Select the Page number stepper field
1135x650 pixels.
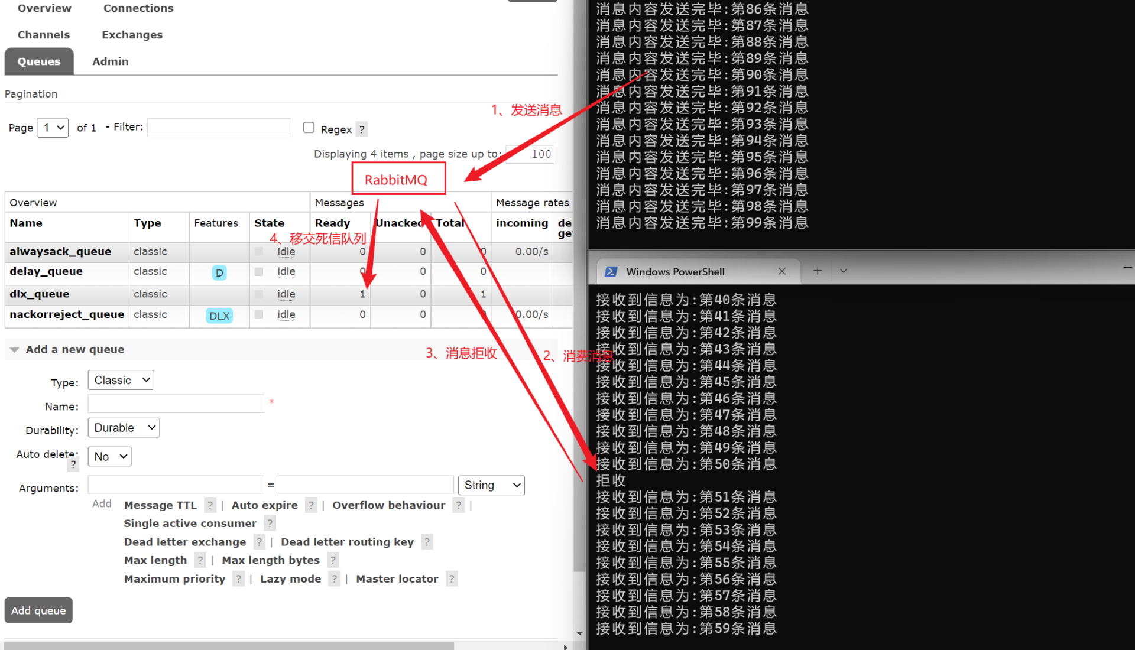pos(53,127)
